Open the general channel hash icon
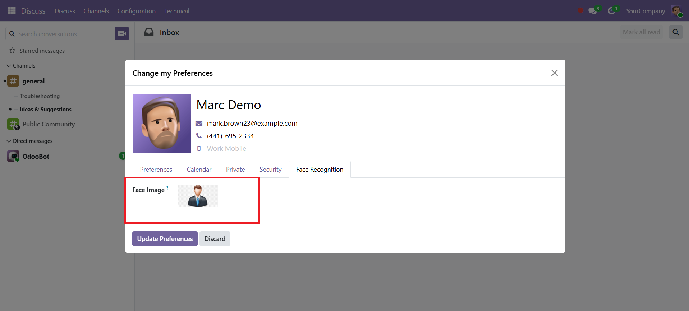The width and height of the screenshot is (689, 311). click(13, 81)
